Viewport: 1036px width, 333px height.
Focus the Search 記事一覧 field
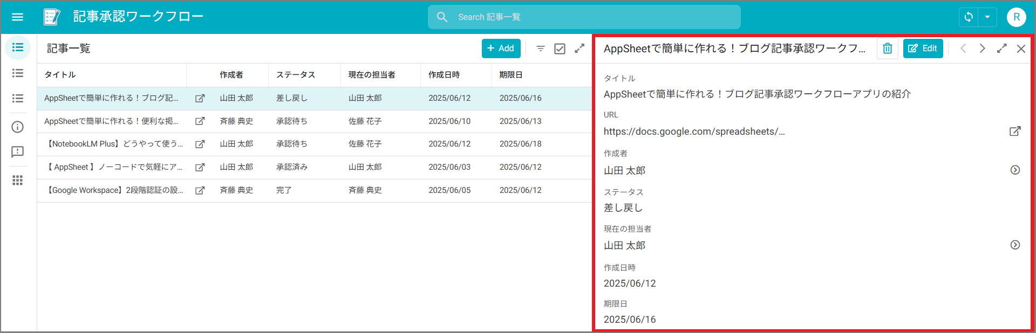coord(584,17)
